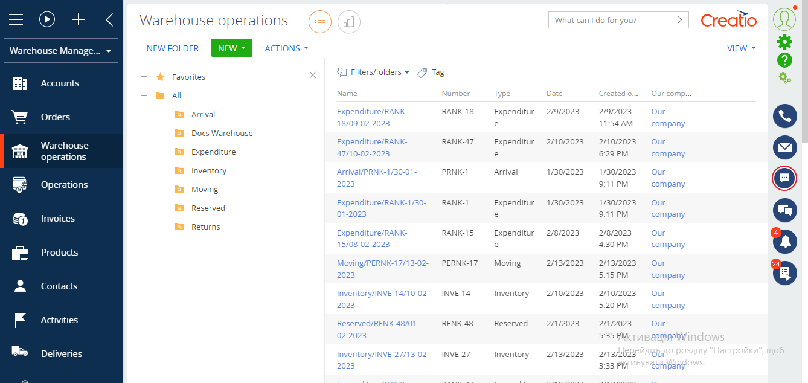
Task: Collapse the left sidebar with arrow
Action: [109, 19]
